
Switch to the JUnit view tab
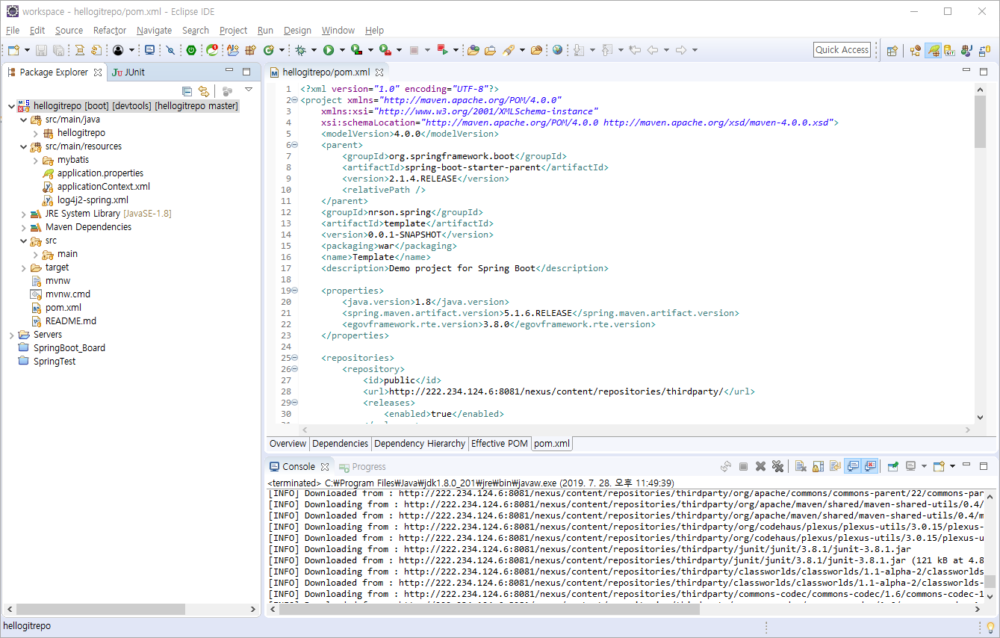pyautogui.click(x=128, y=72)
